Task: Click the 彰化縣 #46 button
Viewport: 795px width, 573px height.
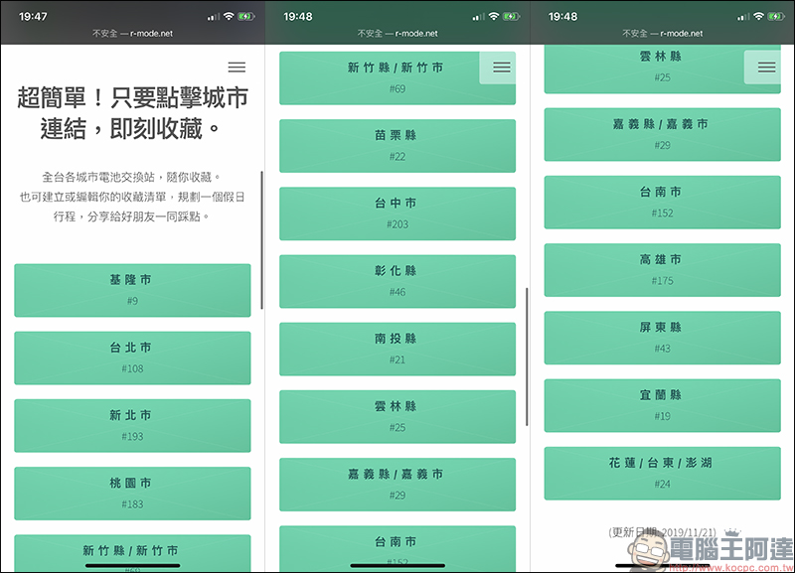Action: pos(397,281)
